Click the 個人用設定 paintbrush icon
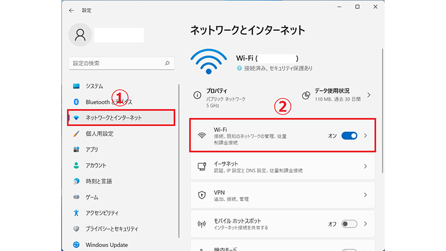446x251 pixels. point(77,134)
